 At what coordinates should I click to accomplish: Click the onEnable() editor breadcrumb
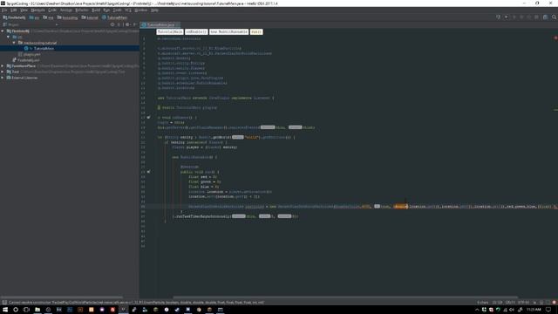[x=196, y=32]
